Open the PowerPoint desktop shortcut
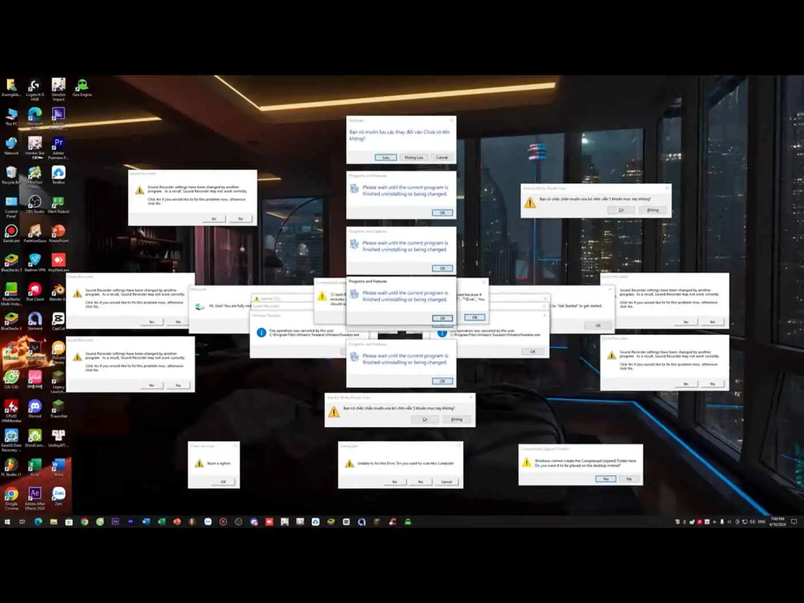Screen dimensions: 804x603 click(x=58, y=234)
